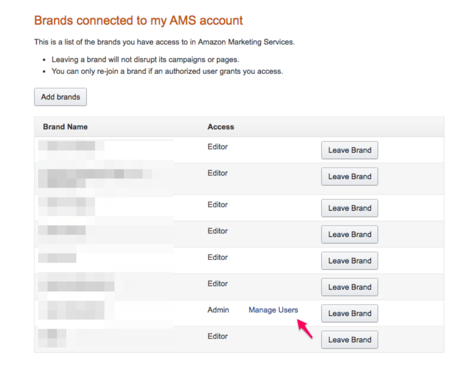Select the blurred brand name beside Admin
This screenshot has width=456, height=385.
tap(76, 310)
